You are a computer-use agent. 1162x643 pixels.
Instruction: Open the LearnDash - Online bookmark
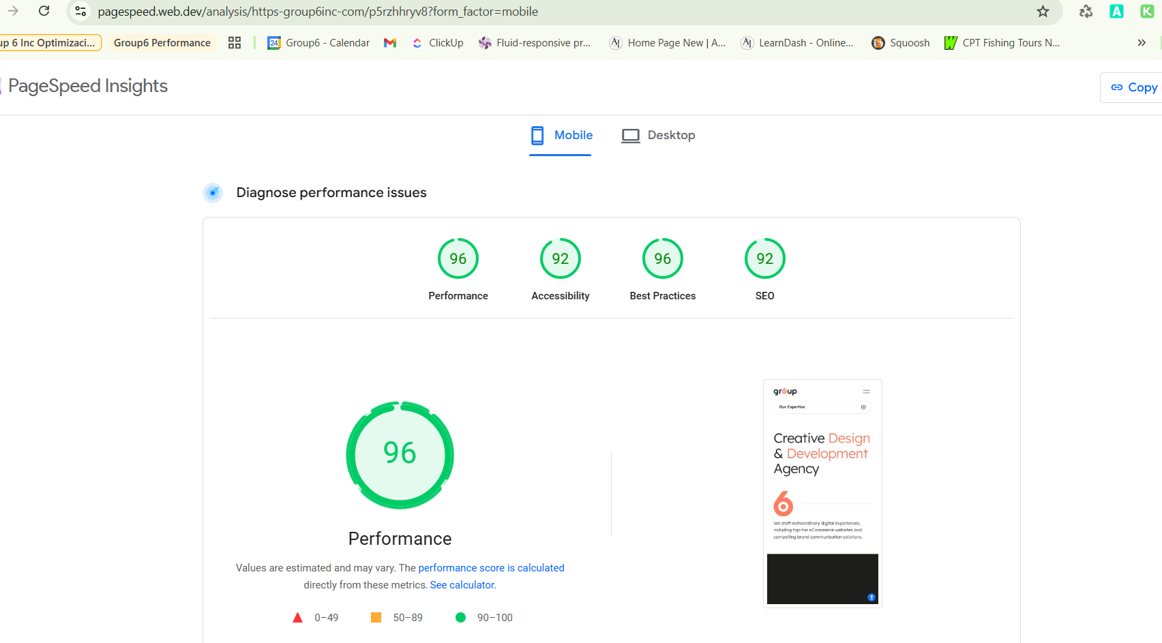(796, 42)
